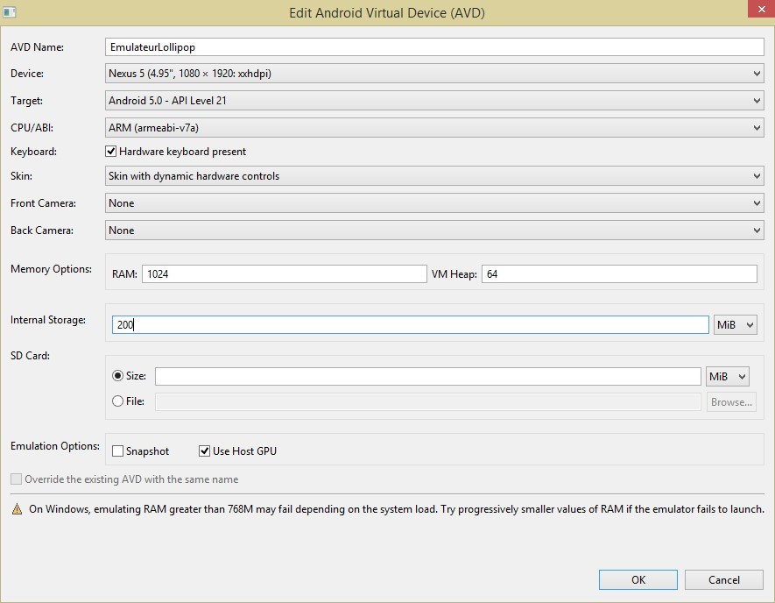This screenshot has width=775, height=603.
Task: Open the Skin dropdown
Action: coord(434,176)
